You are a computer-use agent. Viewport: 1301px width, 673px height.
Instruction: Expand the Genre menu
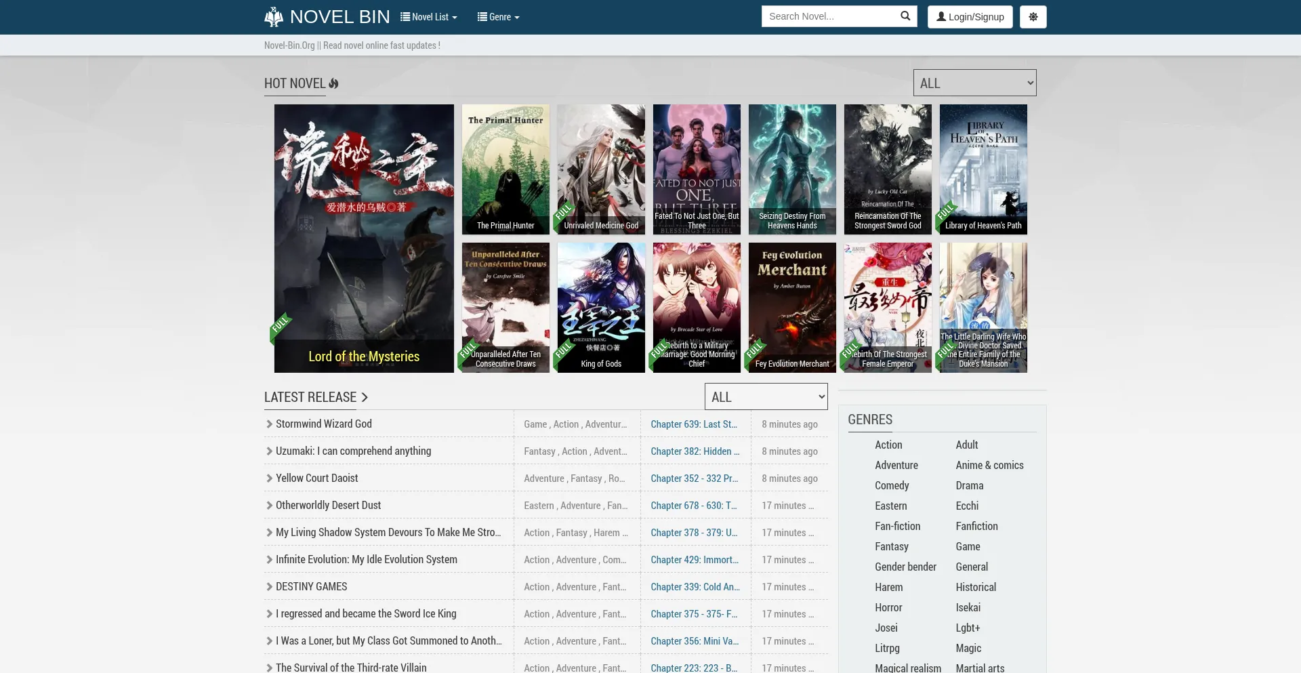[498, 17]
